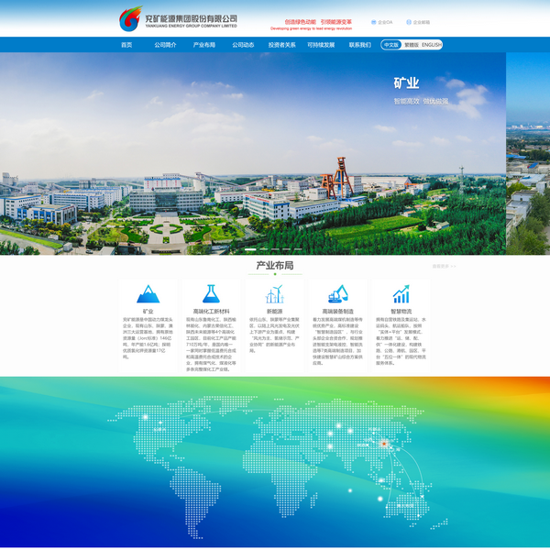Image resolution: width=550 pixels, height=550 pixels.
Task: Click the 新能源 wind turbine icon
Action: point(274,293)
